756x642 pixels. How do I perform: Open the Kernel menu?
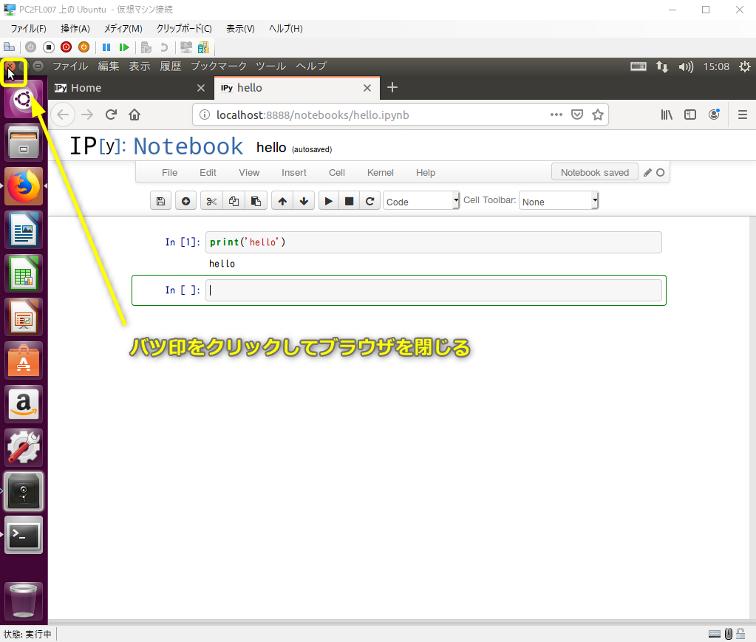click(380, 172)
